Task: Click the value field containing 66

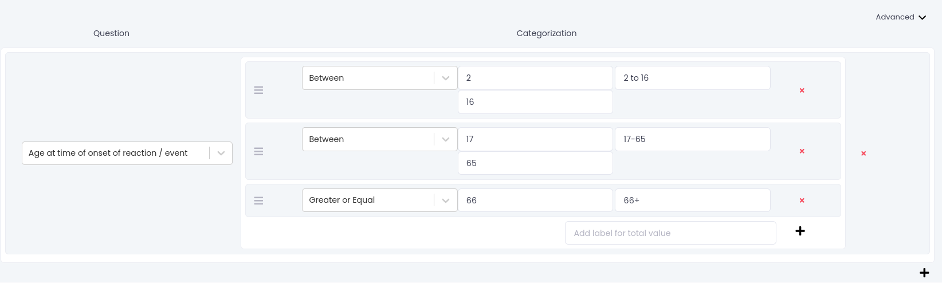Action: click(x=535, y=200)
